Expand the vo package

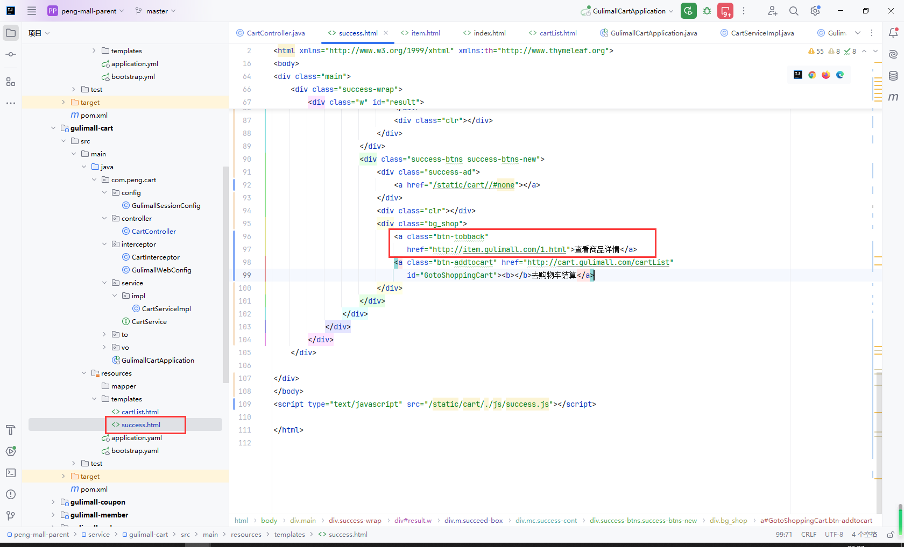[104, 348]
